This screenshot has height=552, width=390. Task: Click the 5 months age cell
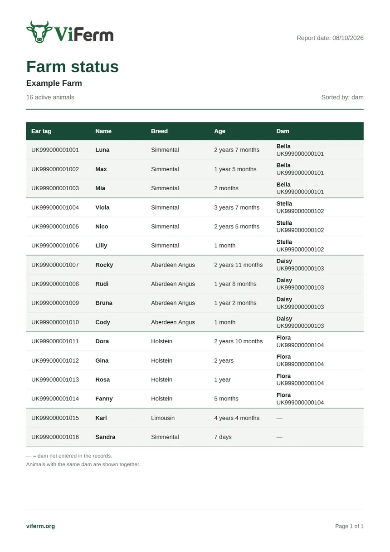point(226,399)
